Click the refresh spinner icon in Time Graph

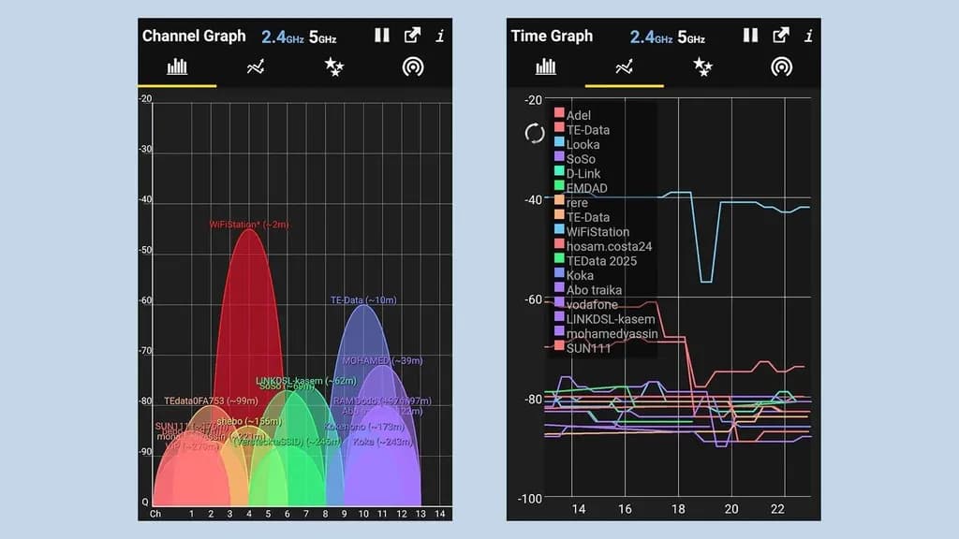coord(534,133)
